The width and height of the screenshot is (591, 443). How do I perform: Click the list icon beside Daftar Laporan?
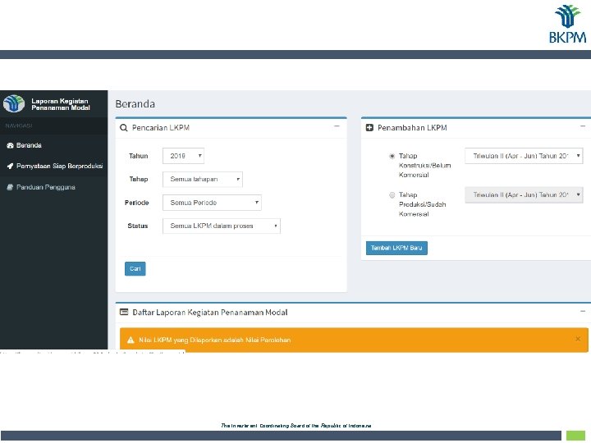pyautogui.click(x=124, y=312)
